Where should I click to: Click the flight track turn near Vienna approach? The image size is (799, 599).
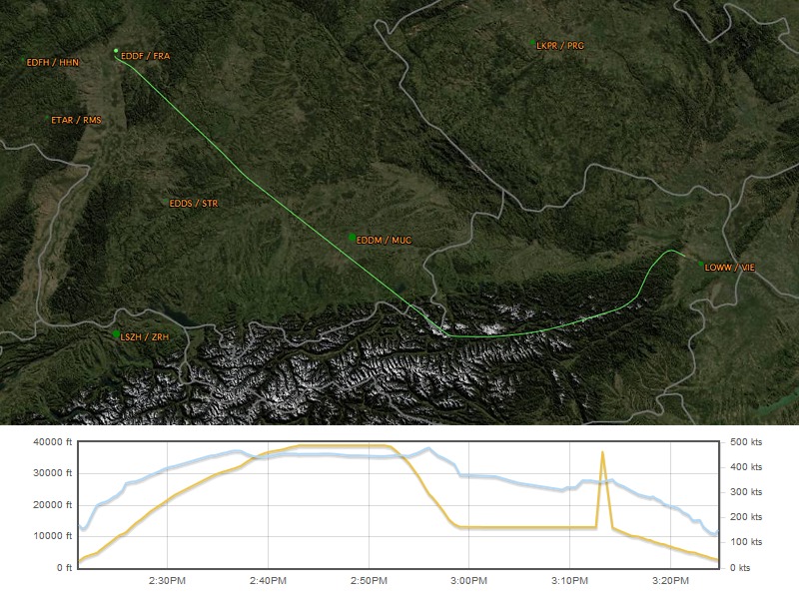pyautogui.click(x=669, y=251)
